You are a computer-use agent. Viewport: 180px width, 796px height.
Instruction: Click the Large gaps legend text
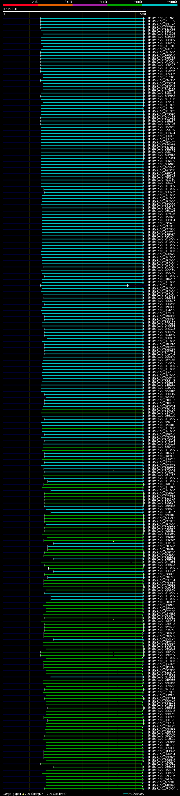point(12,794)
